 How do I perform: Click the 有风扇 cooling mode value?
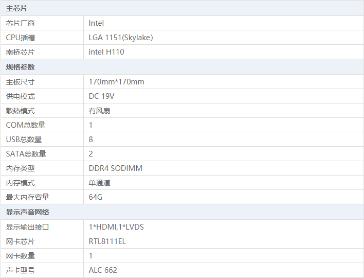click(99, 111)
